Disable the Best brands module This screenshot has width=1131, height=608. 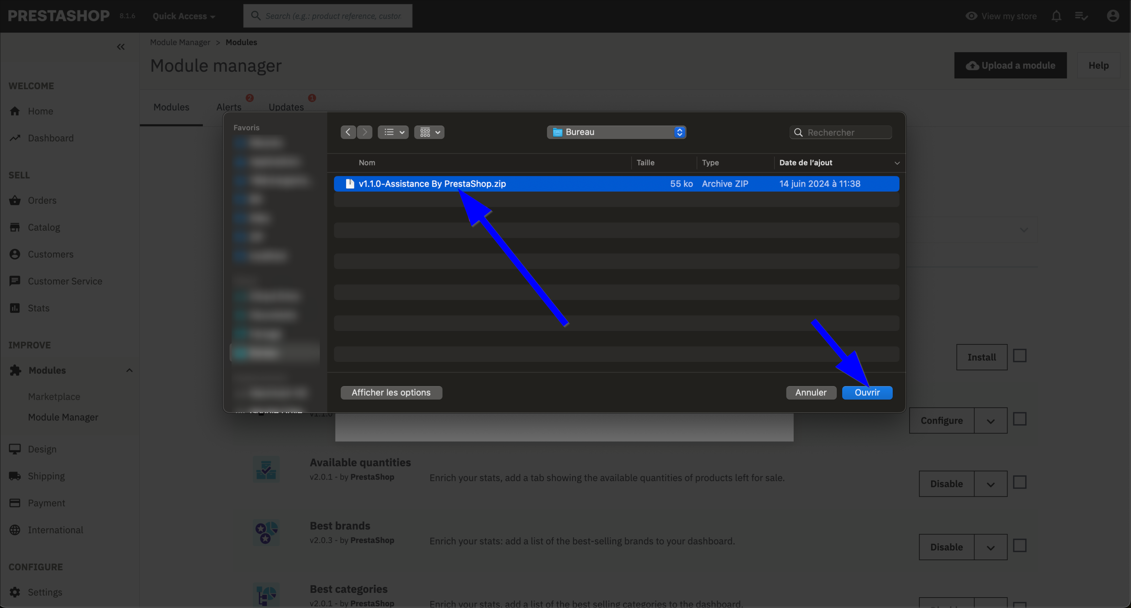947,547
